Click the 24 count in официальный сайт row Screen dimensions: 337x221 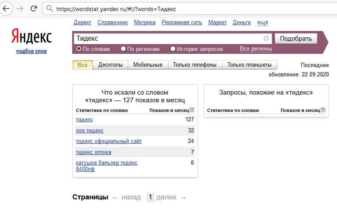[191, 141]
